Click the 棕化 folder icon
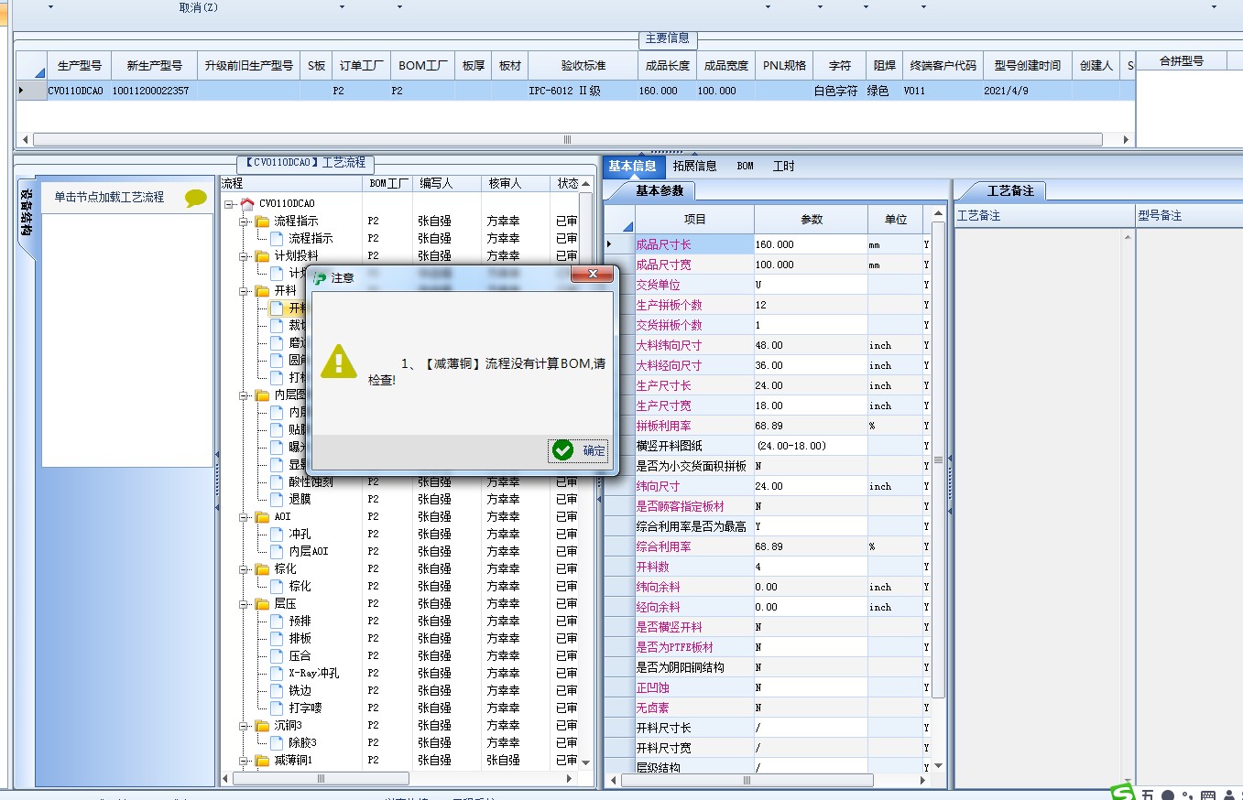This screenshot has height=800, width=1243. click(x=263, y=568)
